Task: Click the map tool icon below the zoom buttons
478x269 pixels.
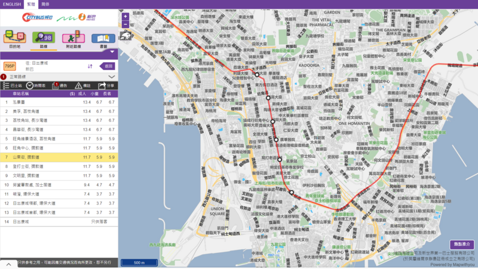Action: pos(125,36)
